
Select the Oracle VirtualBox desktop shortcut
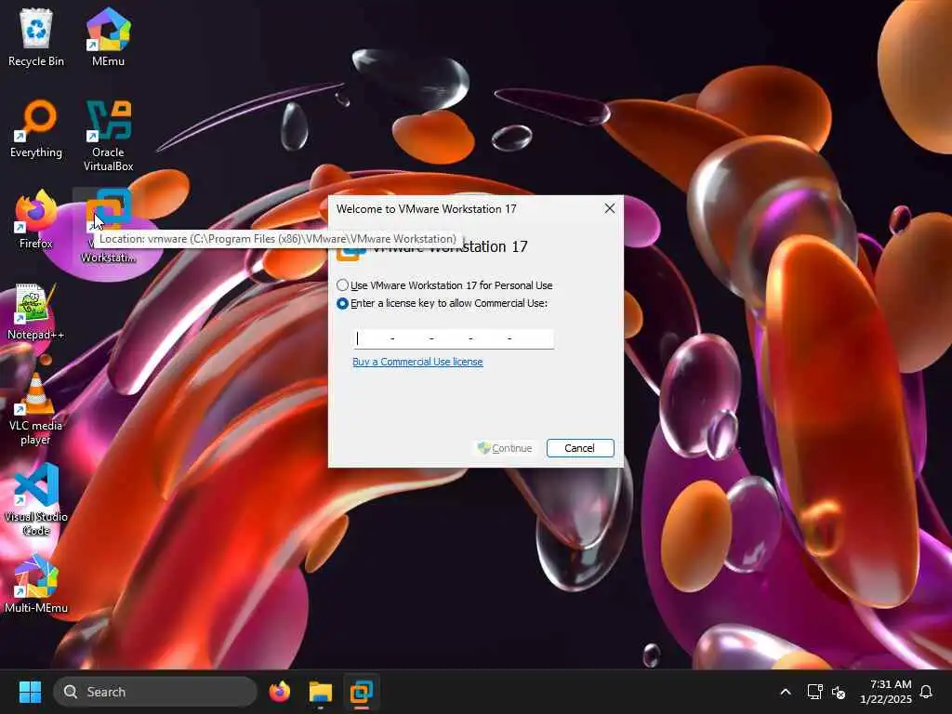point(108,136)
